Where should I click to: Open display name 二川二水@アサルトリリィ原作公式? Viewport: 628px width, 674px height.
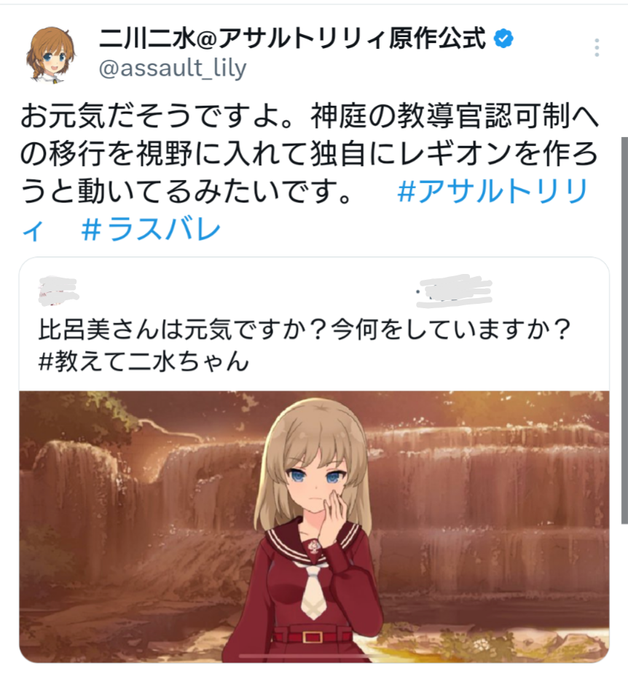(x=293, y=38)
